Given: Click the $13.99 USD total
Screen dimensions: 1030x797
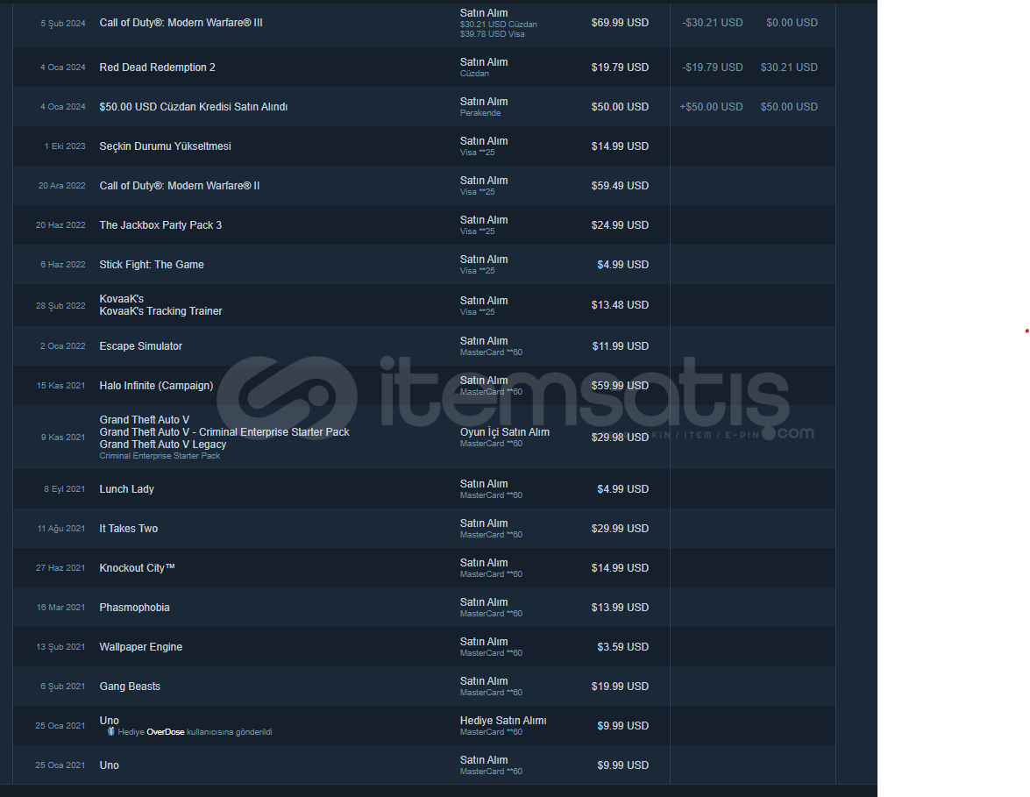Looking at the screenshot, I should 620,608.
